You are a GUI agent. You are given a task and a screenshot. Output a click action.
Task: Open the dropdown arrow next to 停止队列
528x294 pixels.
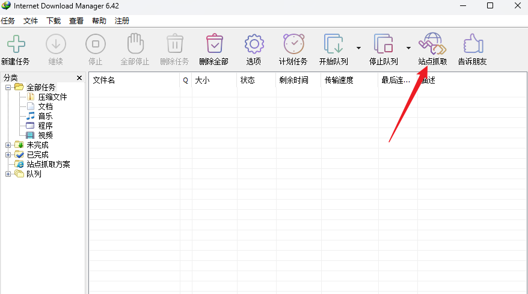click(408, 48)
